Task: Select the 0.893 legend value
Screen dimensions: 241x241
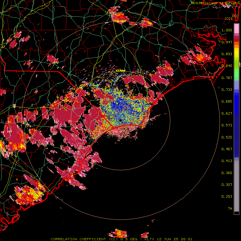Action: coord(227,54)
